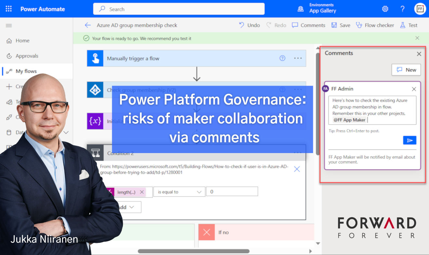Screen dimensions: 429x255
Task: Open the is equal to operator dropdown
Action: pos(179,192)
